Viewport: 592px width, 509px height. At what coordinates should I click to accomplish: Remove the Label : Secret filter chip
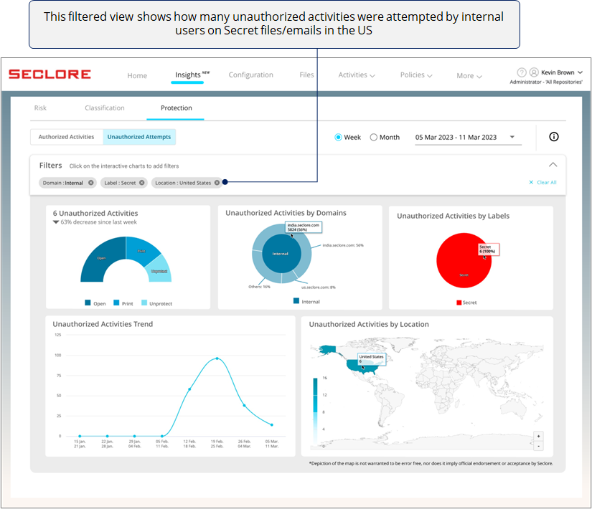click(141, 183)
